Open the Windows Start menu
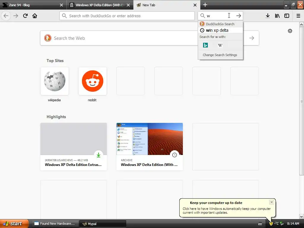Viewport: 304px width, 228px height. pyautogui.click(x=14, y=224)
